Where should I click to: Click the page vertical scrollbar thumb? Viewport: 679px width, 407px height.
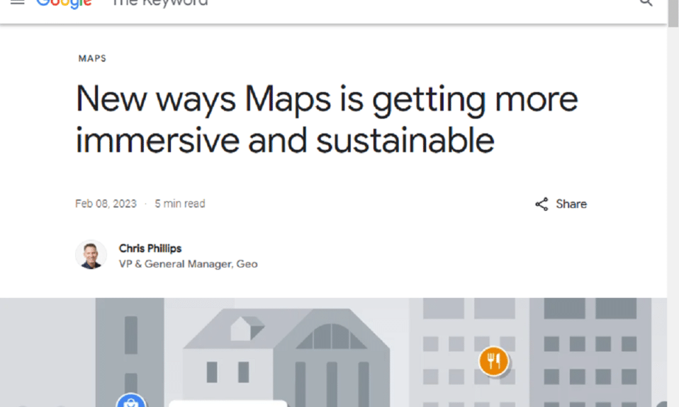[x=673, y=13]
